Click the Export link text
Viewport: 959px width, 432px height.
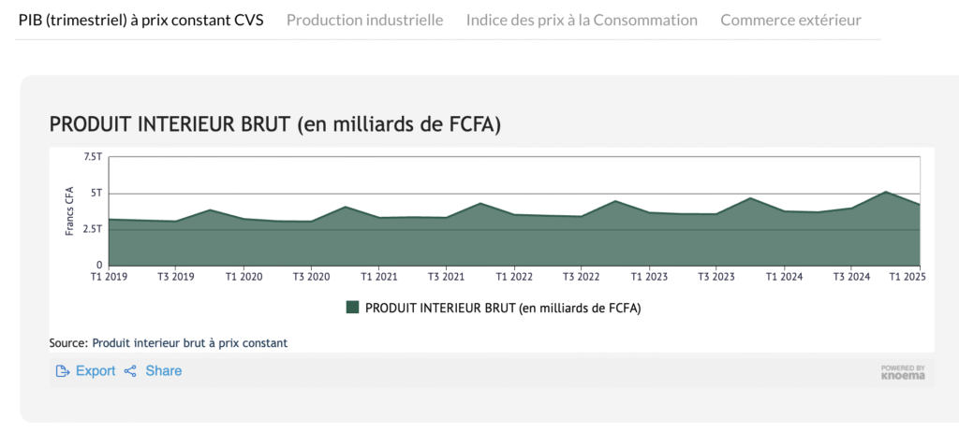point(96,371)
